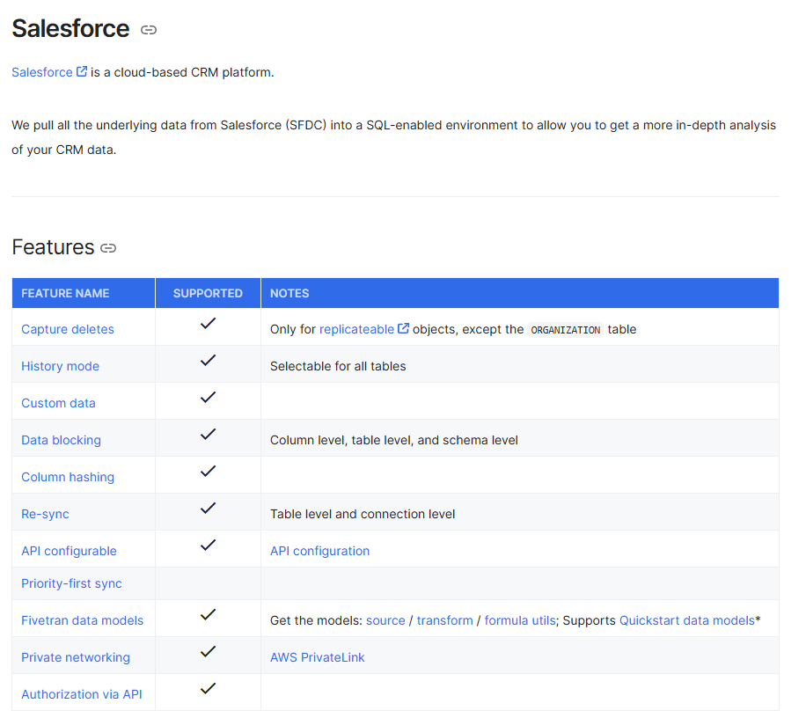The width and height of the screenshot is (806, 718).
Task: Open the Salesforce hyperlink in intro
Action: [x=42, y=72]
